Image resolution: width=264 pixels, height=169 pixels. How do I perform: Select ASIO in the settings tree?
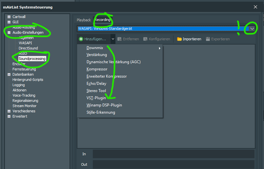[23, 53]
